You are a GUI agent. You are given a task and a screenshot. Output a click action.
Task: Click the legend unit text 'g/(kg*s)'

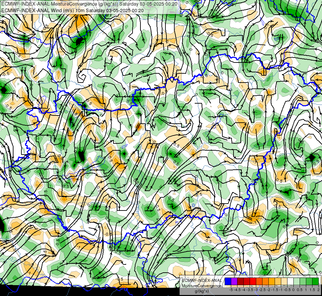click(202, 291)
